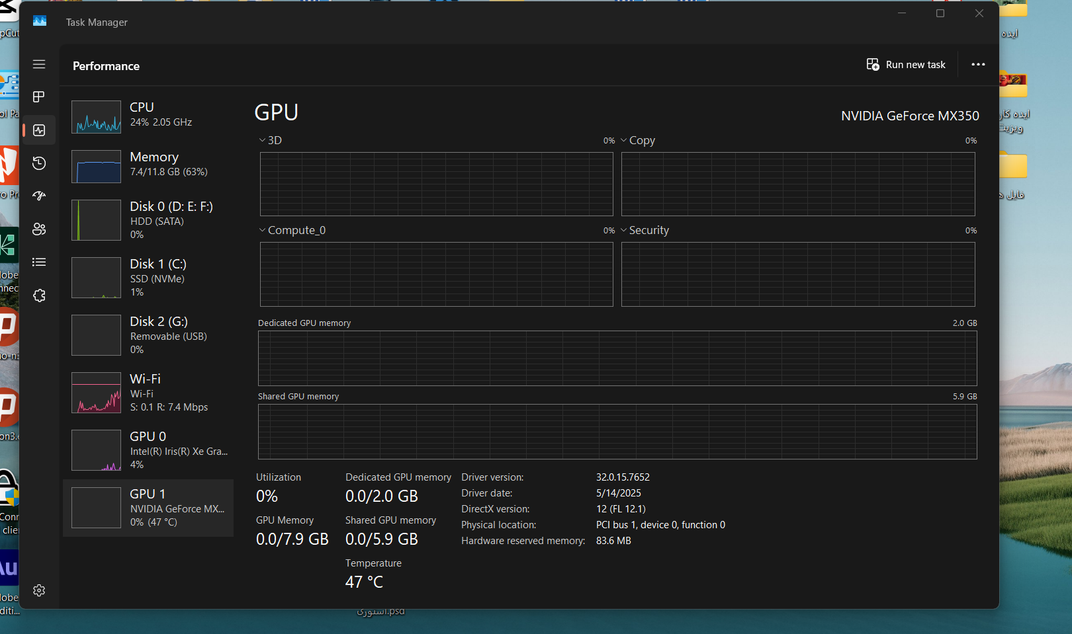Click the Dedicated GPU memory graph
The image size is (1072, 634).
point(617,358)
